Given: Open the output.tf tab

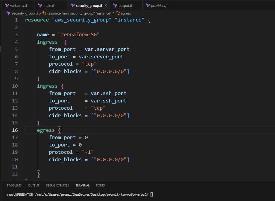Looking at the screenshot, I should [126, 6].
